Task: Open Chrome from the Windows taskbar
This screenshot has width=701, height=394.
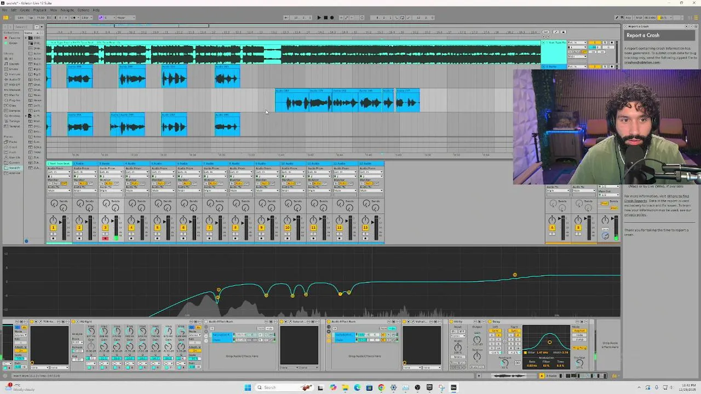Action: (x=381, y=387)
